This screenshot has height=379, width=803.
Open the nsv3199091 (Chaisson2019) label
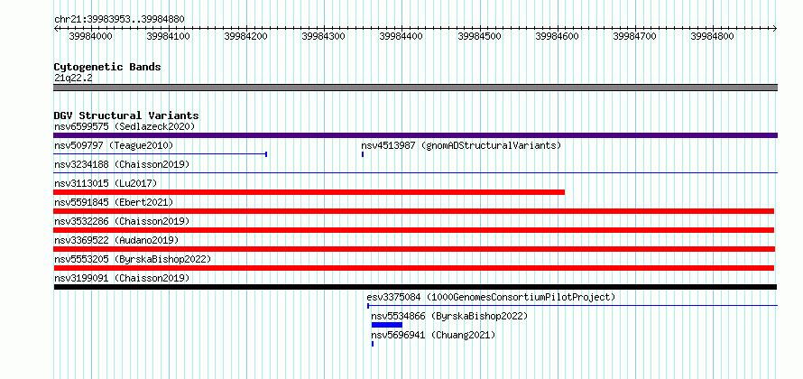click(122, 278)
